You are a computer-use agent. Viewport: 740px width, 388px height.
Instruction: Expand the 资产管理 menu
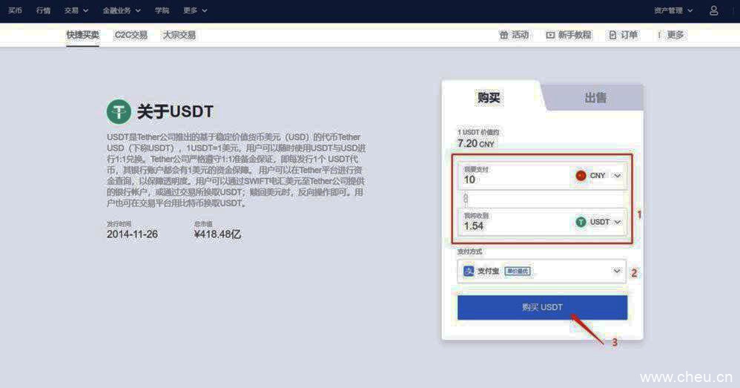[673, 10]
